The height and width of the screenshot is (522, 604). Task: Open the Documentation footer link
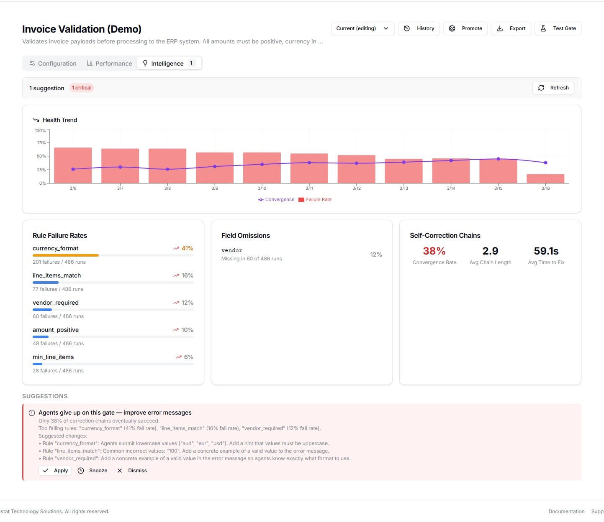[x=566, y=512]
